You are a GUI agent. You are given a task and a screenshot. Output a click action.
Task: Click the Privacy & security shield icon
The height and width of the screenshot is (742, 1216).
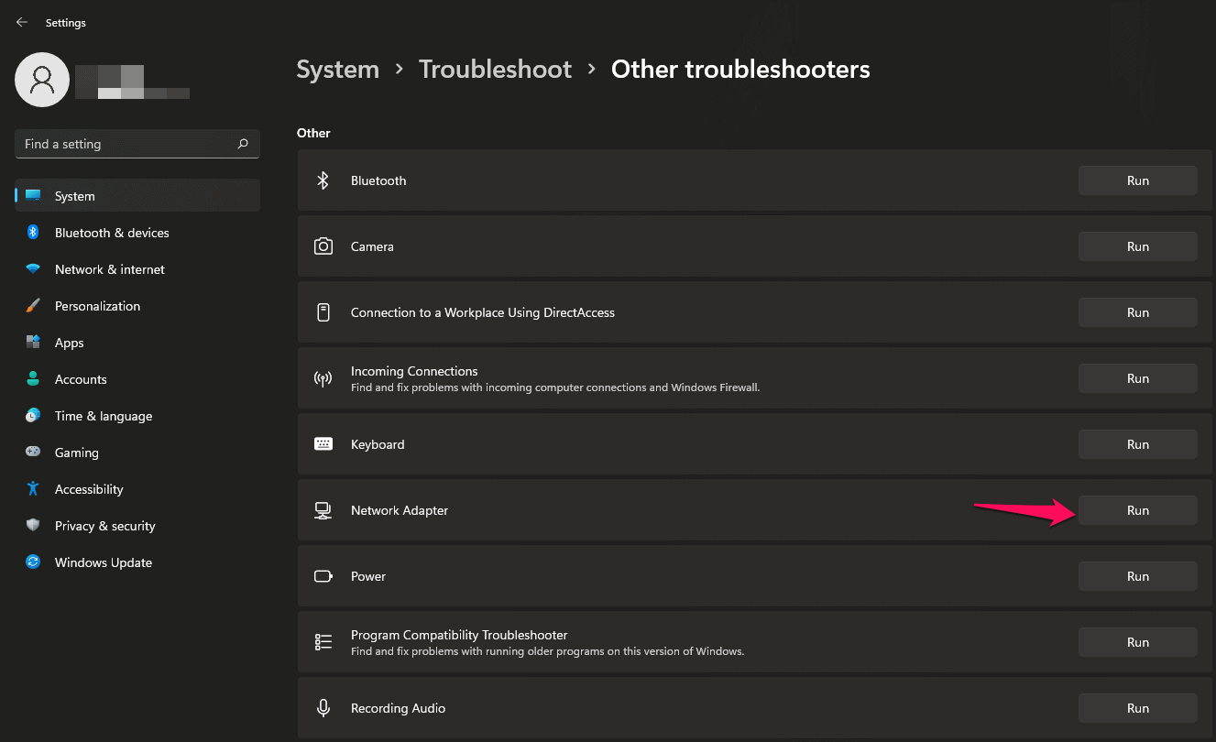(x=33, y=526)
